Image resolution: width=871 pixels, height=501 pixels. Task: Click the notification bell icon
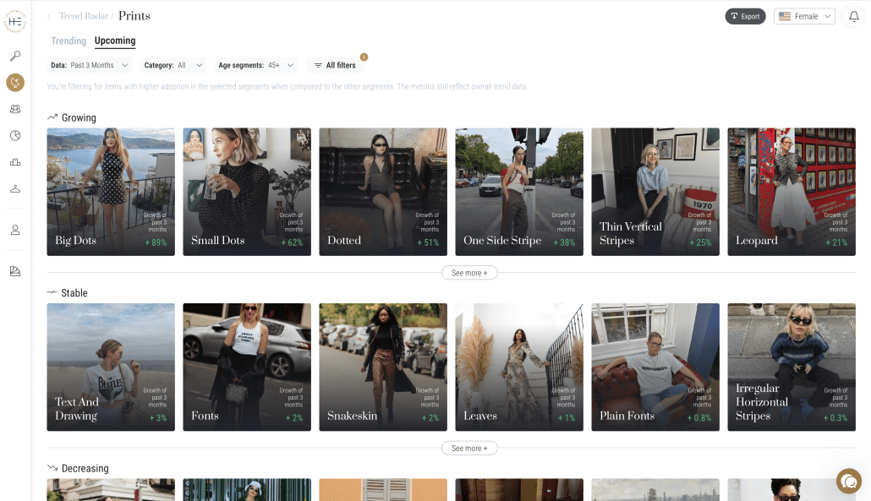[x=853, y=16]
